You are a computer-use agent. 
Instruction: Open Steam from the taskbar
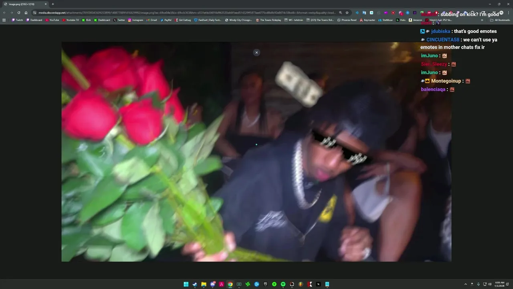(x=195, y=284)
